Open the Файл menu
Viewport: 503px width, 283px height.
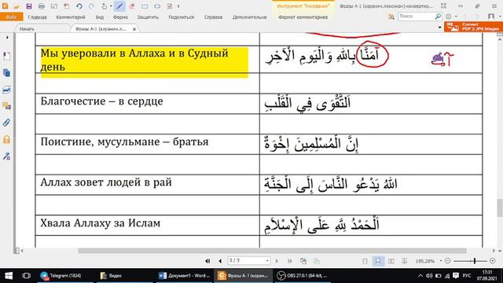[x=11, y=17]
